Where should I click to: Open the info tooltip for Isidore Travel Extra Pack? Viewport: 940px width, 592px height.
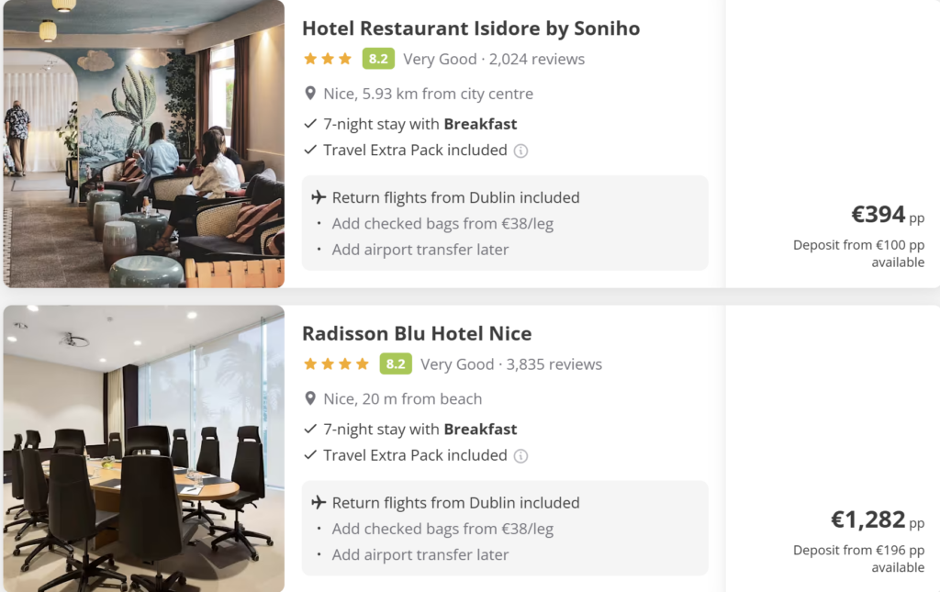(x=520, y=150)
